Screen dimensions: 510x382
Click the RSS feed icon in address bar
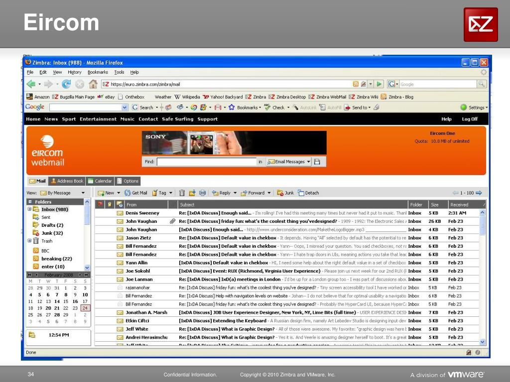356,84
